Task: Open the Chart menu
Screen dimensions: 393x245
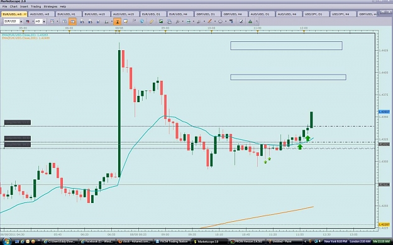Action: click(x=14, y=6)
